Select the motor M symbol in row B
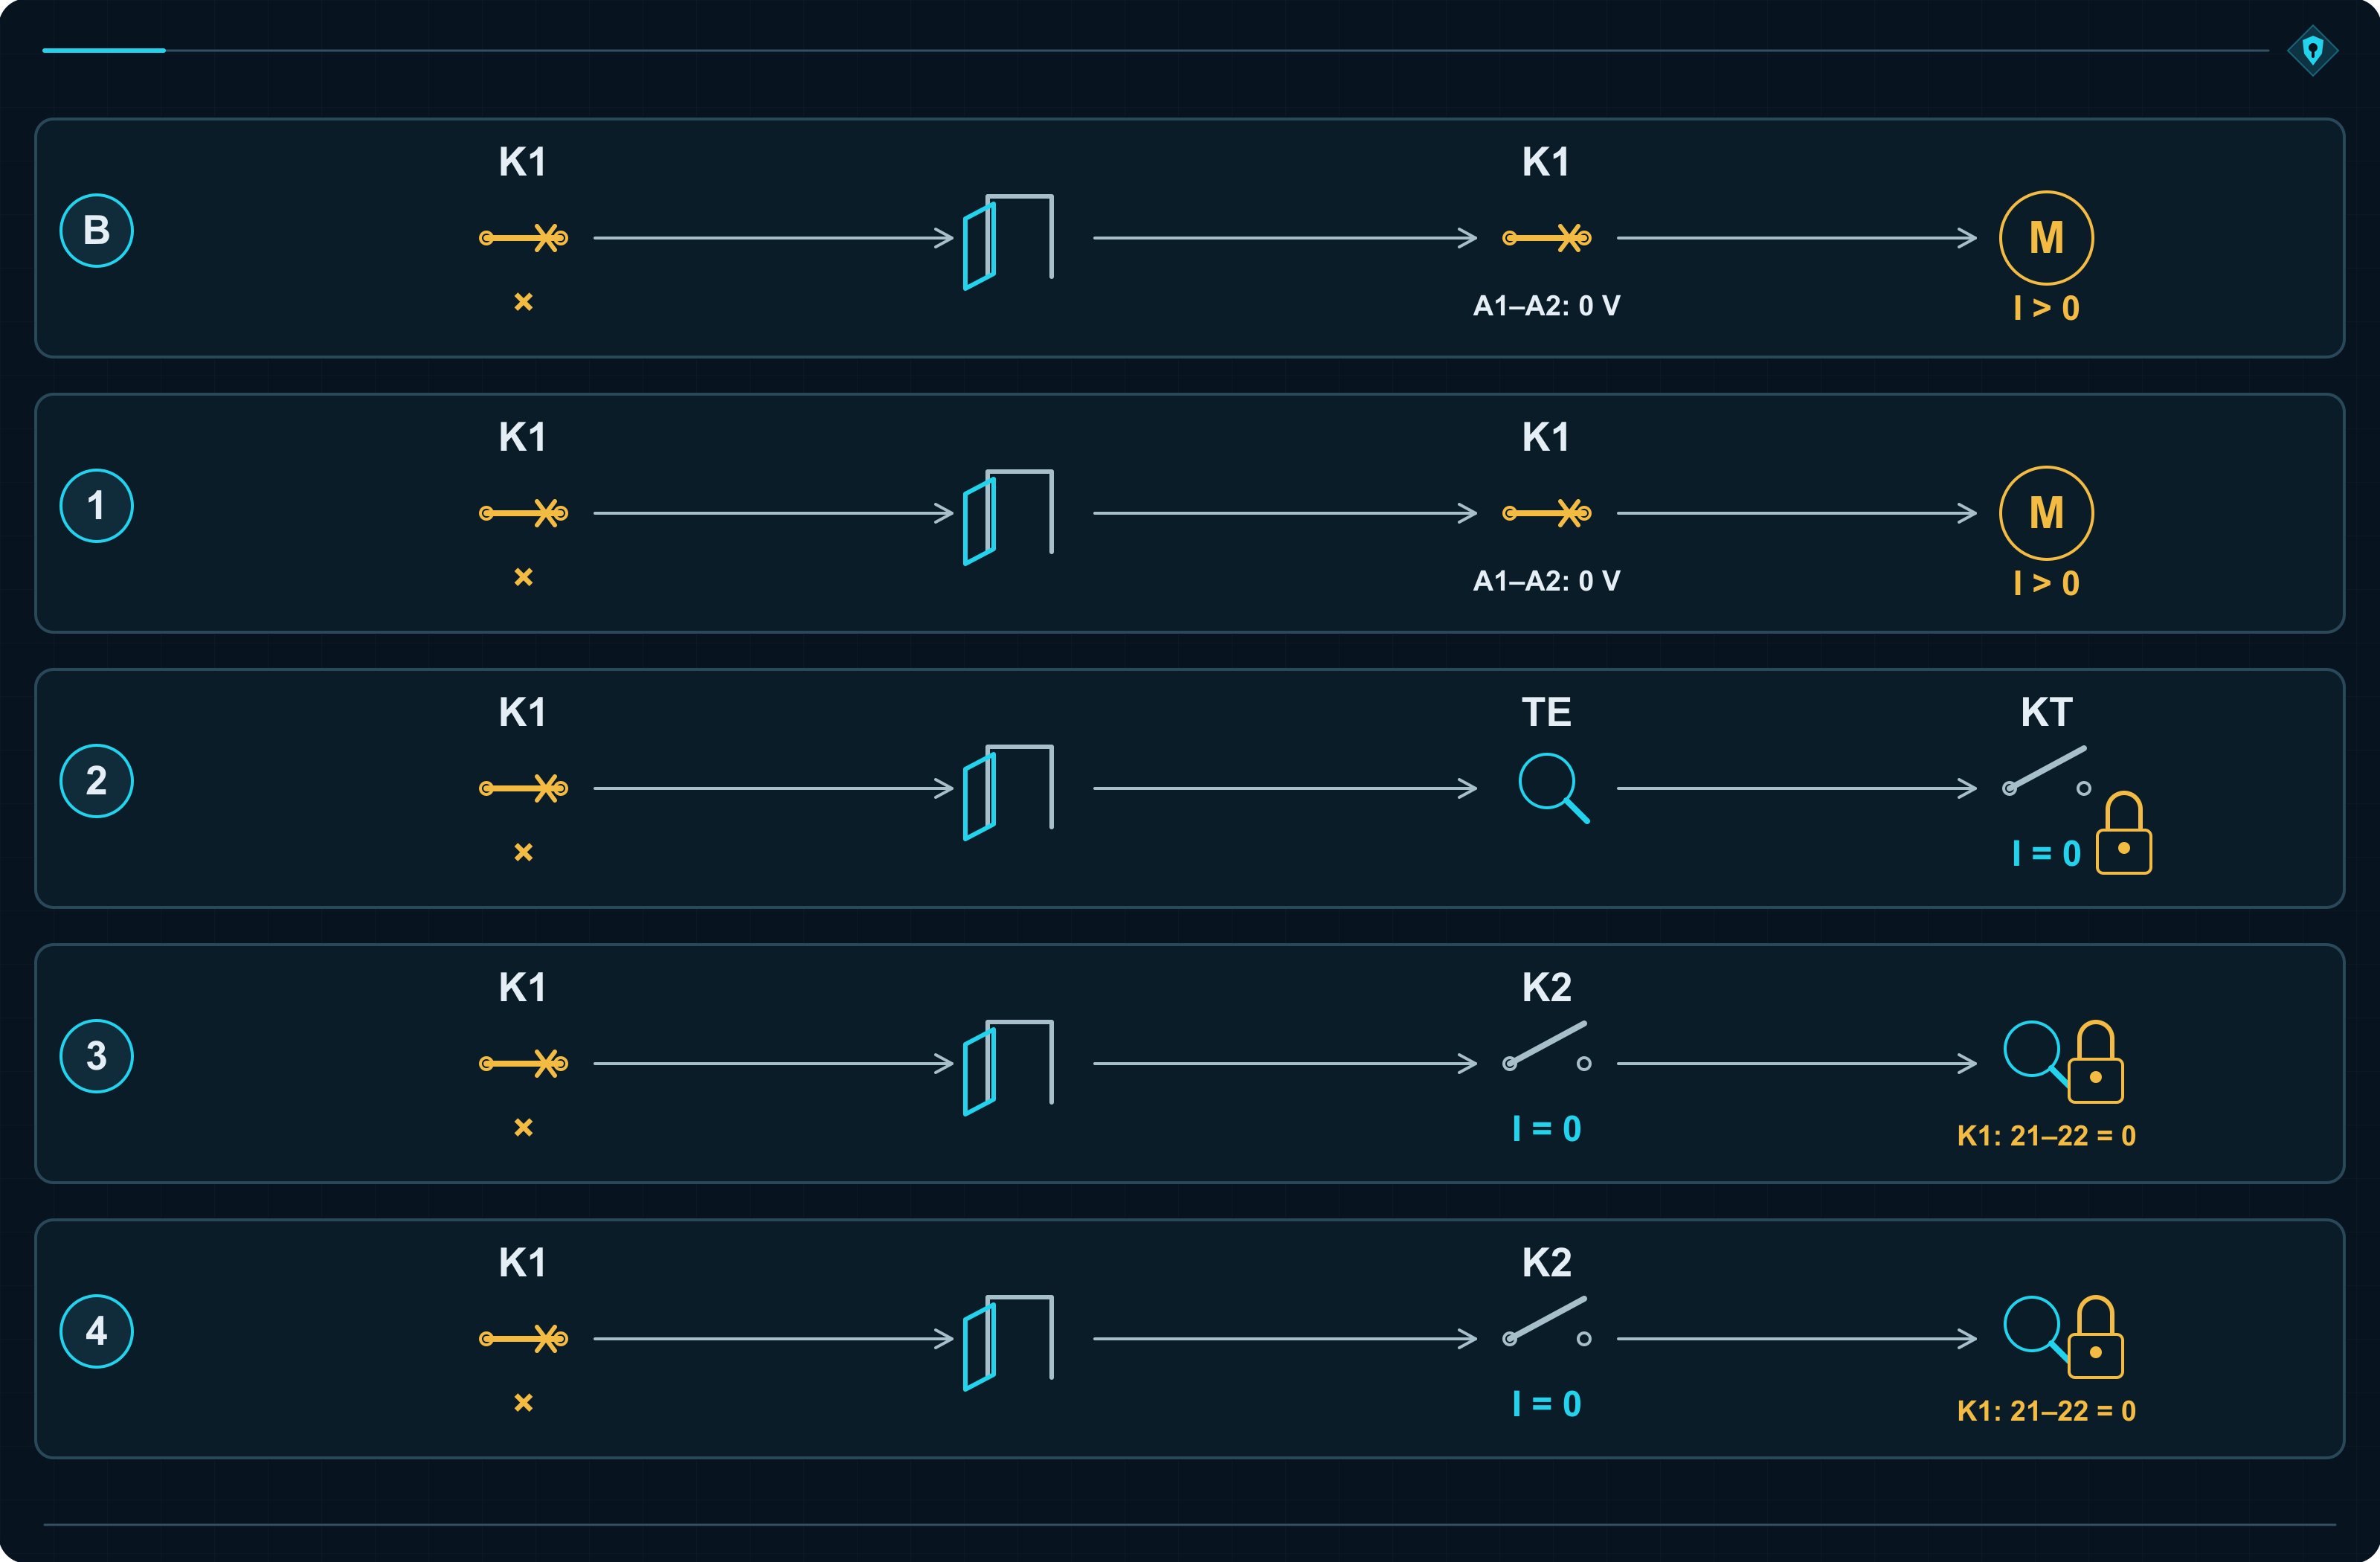Screen dimensions: 2380x1562 coord(2046,238)
